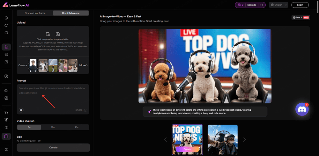Viewport: 319px width, 156px height.
Task: Select the 10s video duration
Action: [53, 127]
